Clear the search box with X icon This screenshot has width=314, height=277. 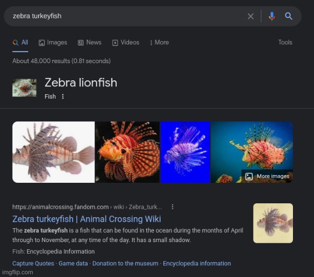point(250,16)
